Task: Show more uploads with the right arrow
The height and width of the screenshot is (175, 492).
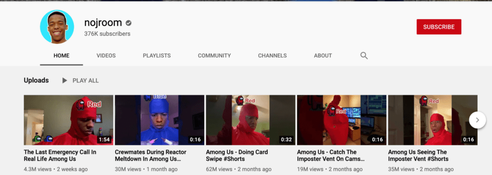Action: point(477,120)
